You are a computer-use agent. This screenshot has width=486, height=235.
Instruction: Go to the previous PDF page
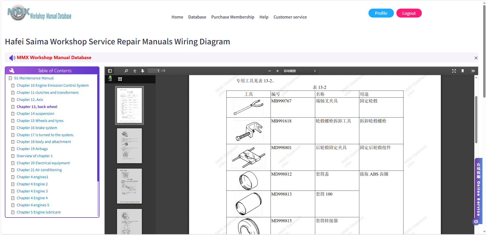point(135,71)
